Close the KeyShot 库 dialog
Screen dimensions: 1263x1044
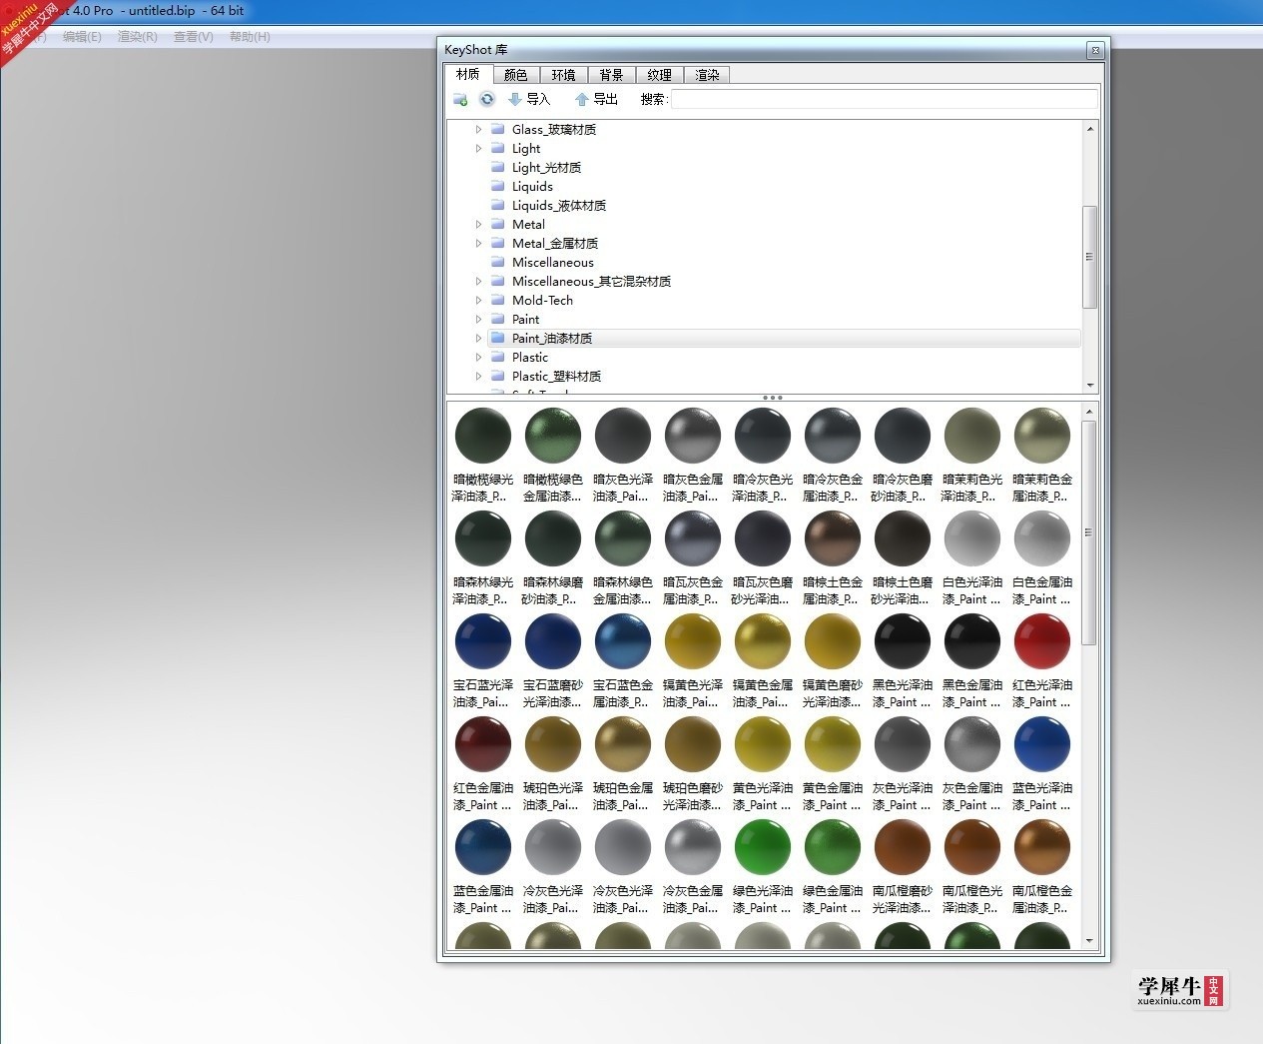point(1095,50)
